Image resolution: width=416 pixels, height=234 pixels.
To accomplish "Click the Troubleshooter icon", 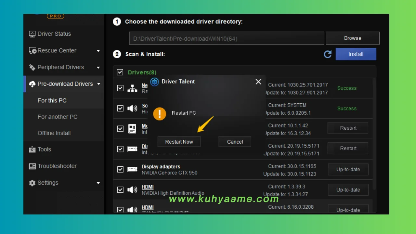I will tap(32, 166).
